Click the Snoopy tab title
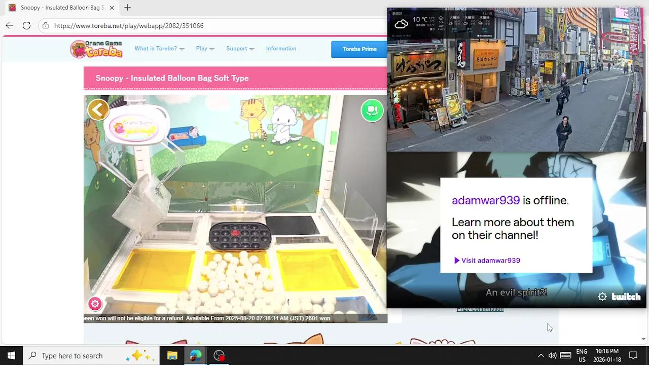This screenshot has height=365, width=649. point(62,8)
